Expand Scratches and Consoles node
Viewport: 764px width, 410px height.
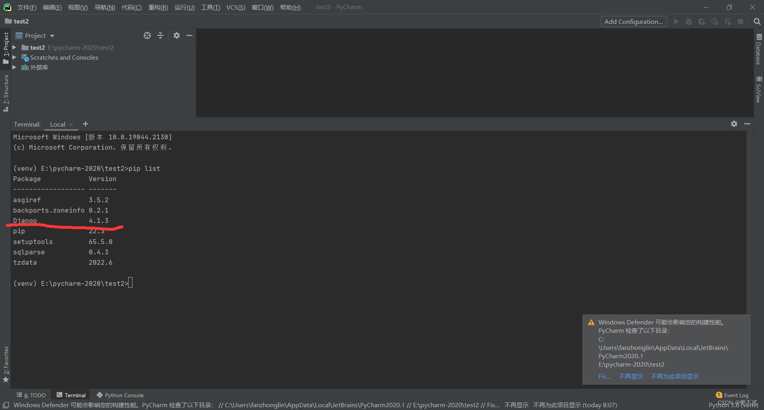[x=14, y=57]
